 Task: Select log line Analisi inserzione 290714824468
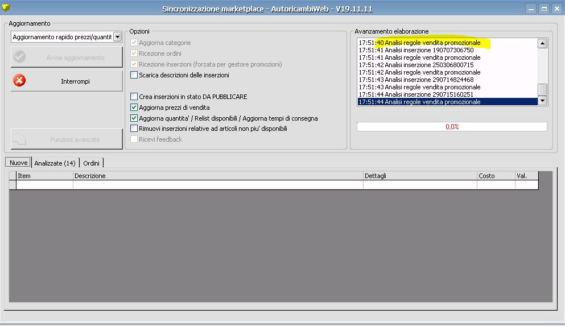448,80
